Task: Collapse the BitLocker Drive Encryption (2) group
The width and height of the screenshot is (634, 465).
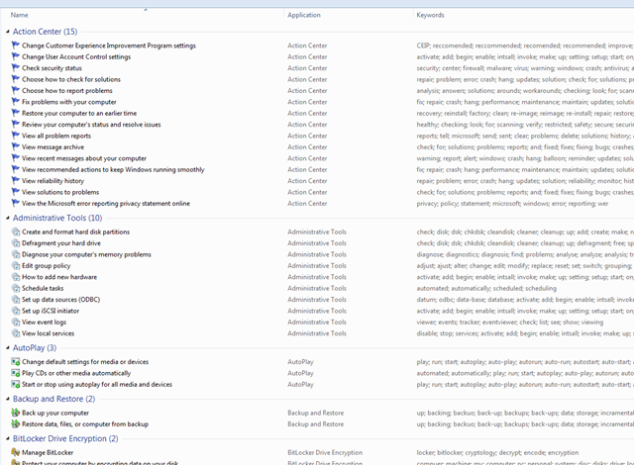Action: pos(8,438)
